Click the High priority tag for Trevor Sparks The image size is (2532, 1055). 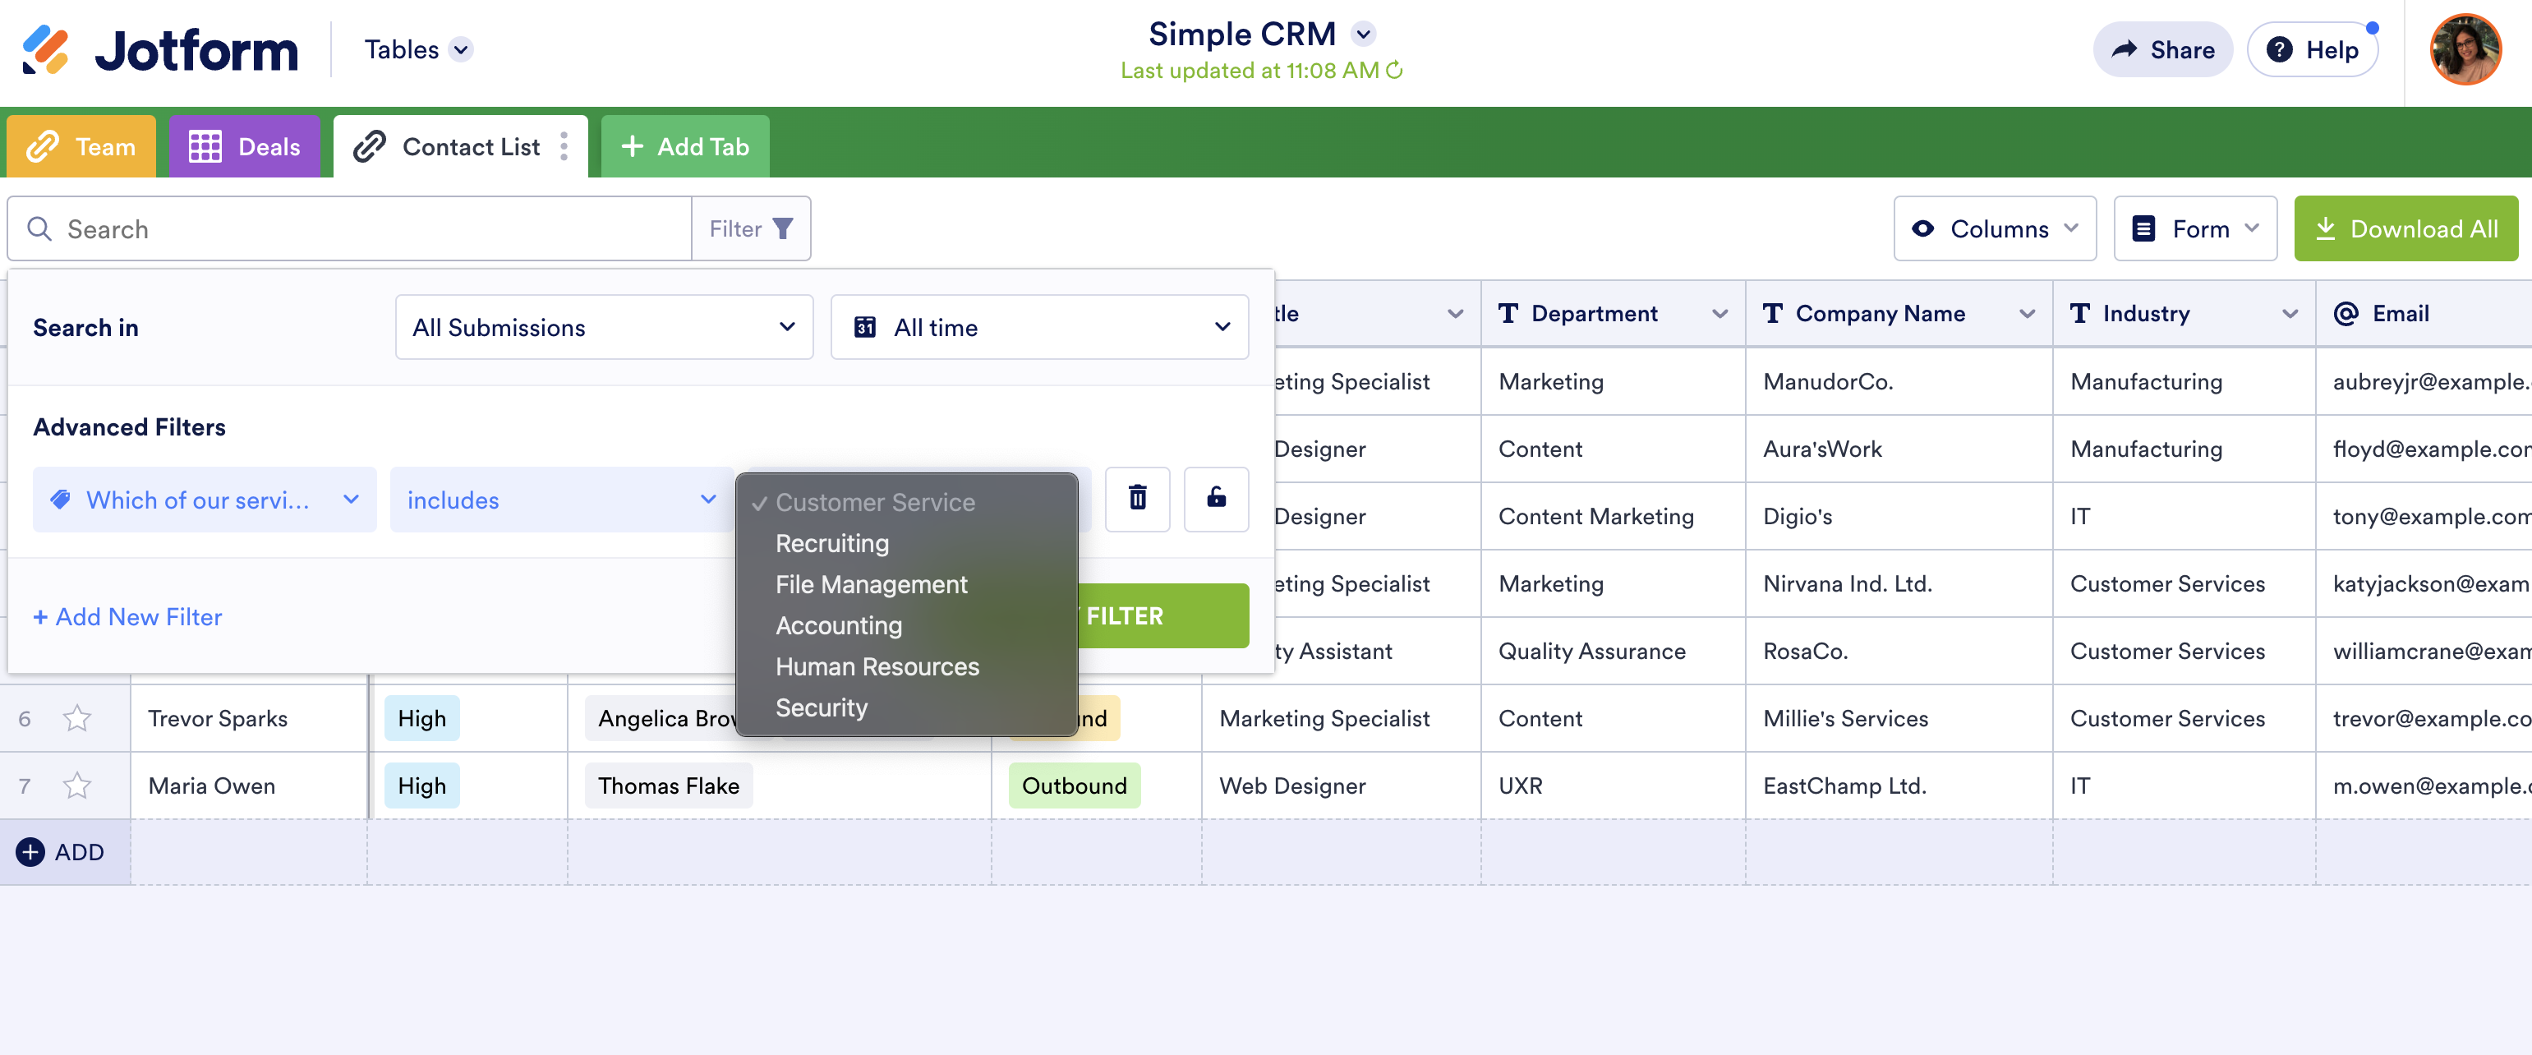pos(421,719)
